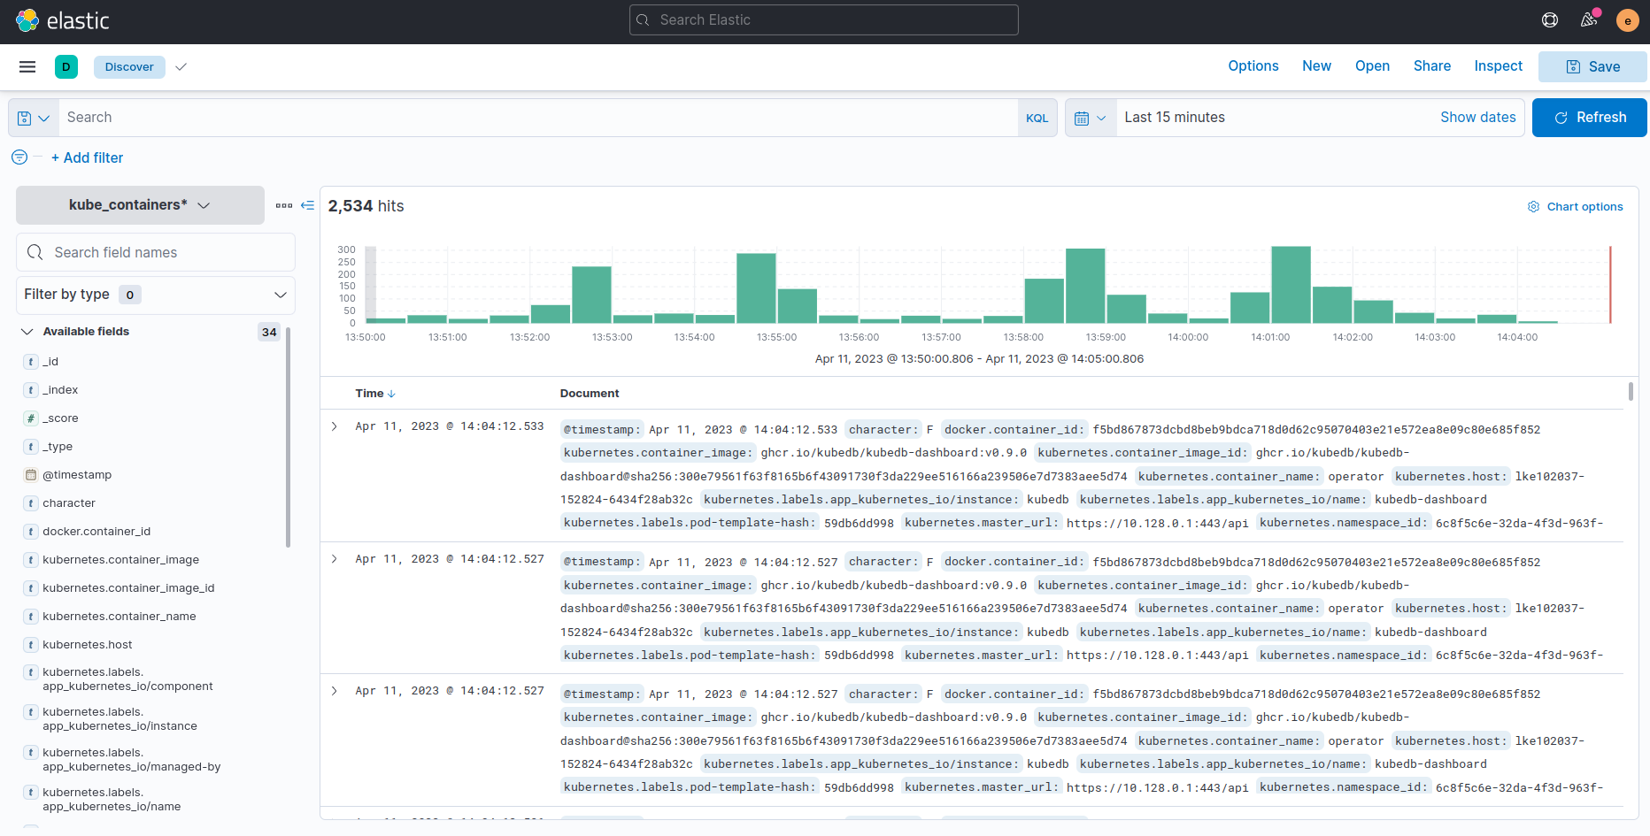
Task: Open field statistics via the three-dots icon
Action: pyautogui.click(x=283, y=204)
